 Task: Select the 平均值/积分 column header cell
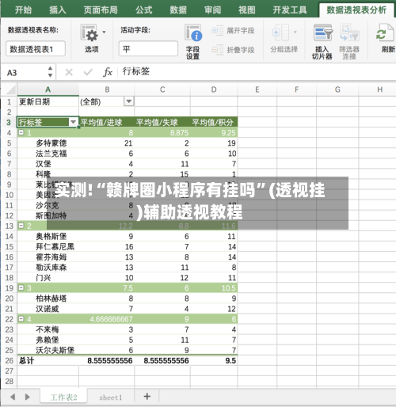tap(214, 122)
